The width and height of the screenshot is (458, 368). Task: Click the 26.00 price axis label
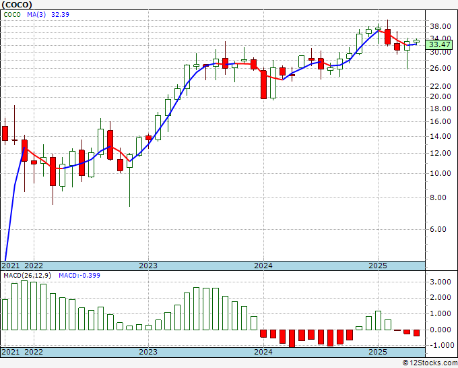pos(440,68)
